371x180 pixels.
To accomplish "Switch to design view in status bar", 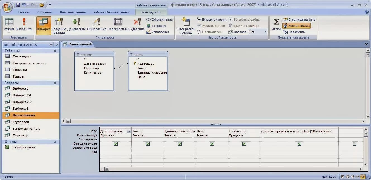I will pos(363,177).
